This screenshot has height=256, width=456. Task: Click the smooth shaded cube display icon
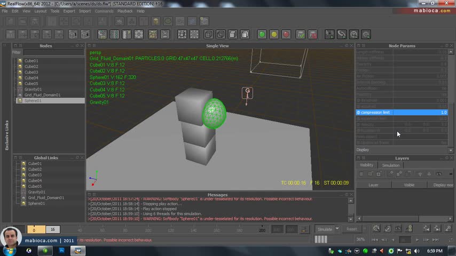(x=245, y=35)
